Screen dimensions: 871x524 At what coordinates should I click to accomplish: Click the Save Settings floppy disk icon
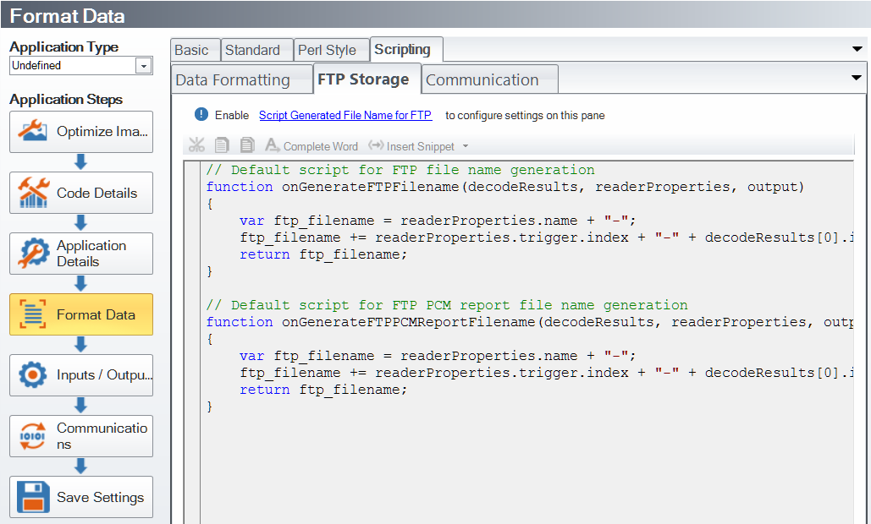click(33, 497)
